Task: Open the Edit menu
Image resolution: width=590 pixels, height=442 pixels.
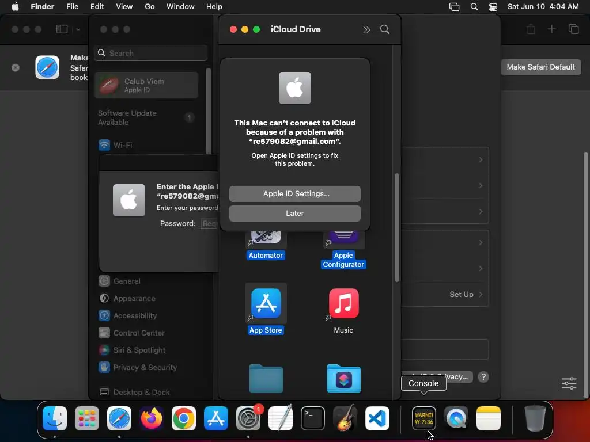Action: click(97, 7)
